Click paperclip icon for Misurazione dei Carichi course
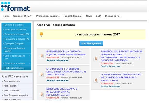 point(96,80)
